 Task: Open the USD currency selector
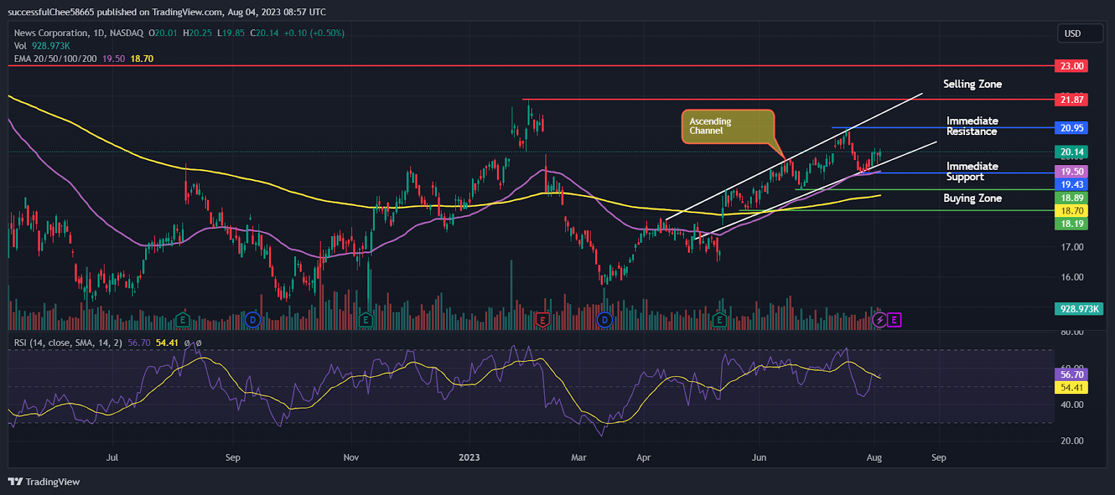pos(1080,33)
